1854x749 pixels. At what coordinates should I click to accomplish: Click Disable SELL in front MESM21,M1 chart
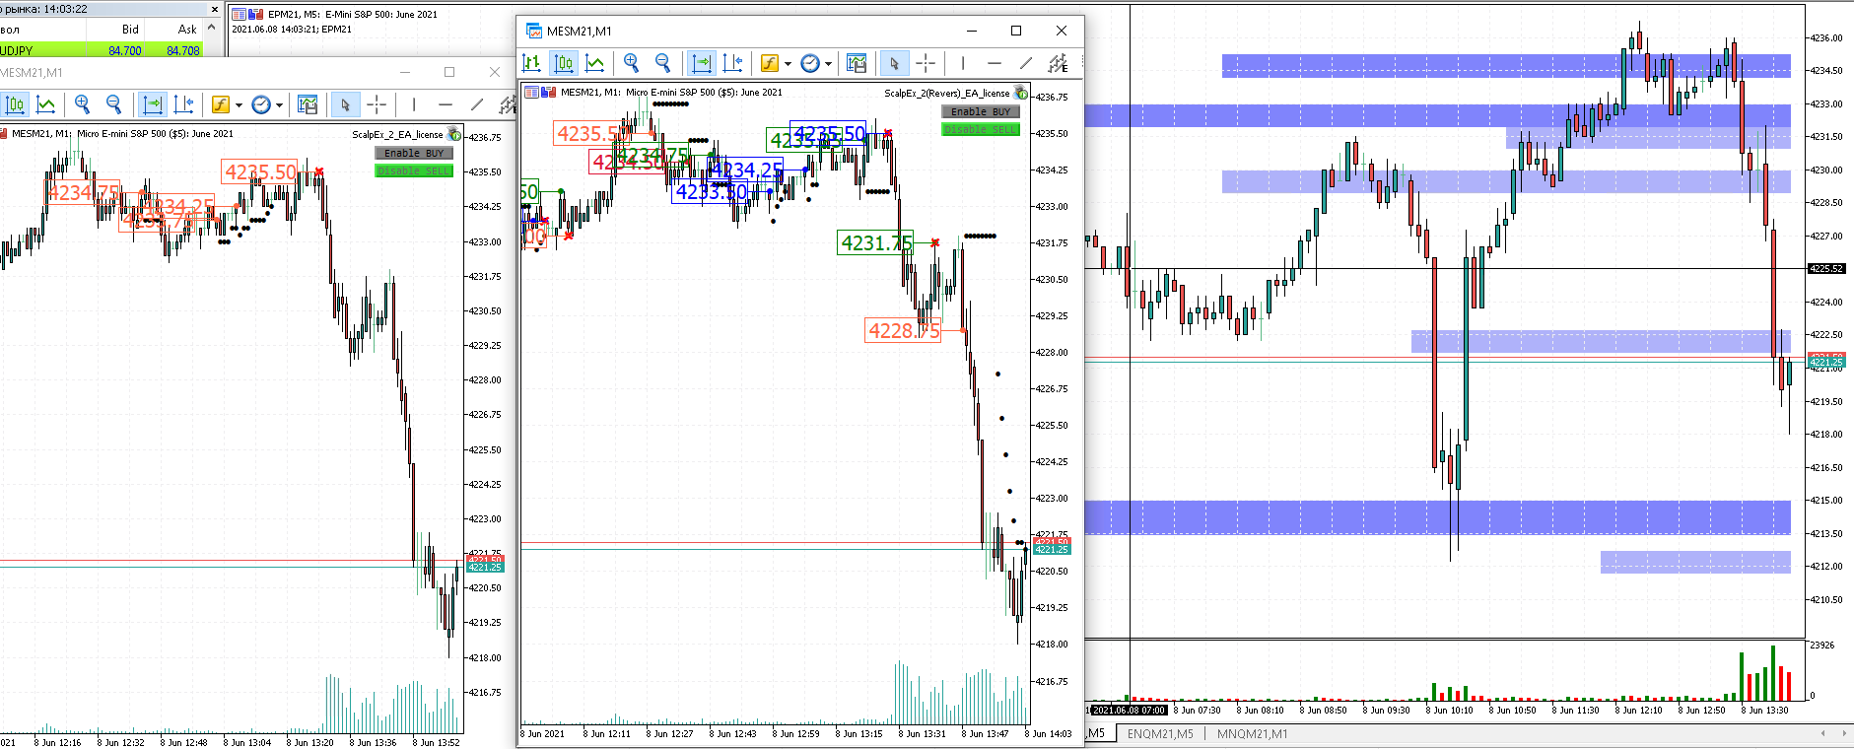click(x=981, y=129)
